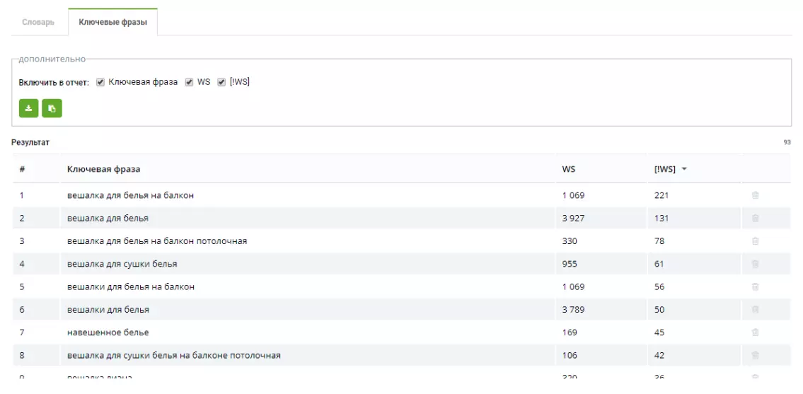
Task: Remove "вешалки для белья на балкон" trash icon
Action: coord(755,287)
